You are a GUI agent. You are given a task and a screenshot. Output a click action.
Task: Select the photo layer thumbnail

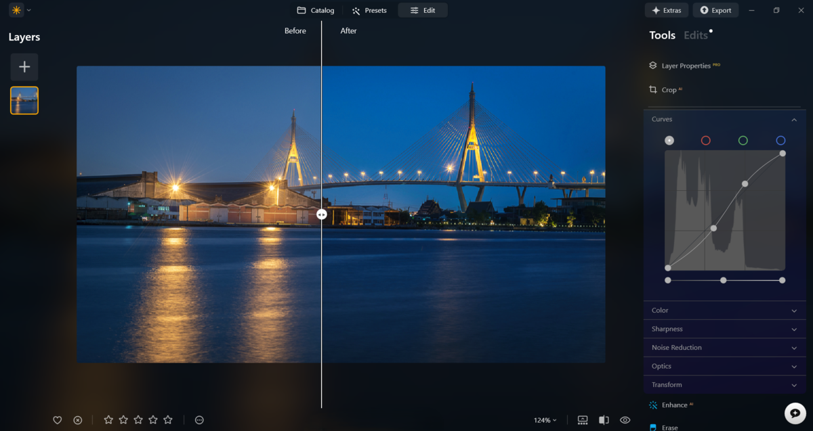[x=24, y=99]
